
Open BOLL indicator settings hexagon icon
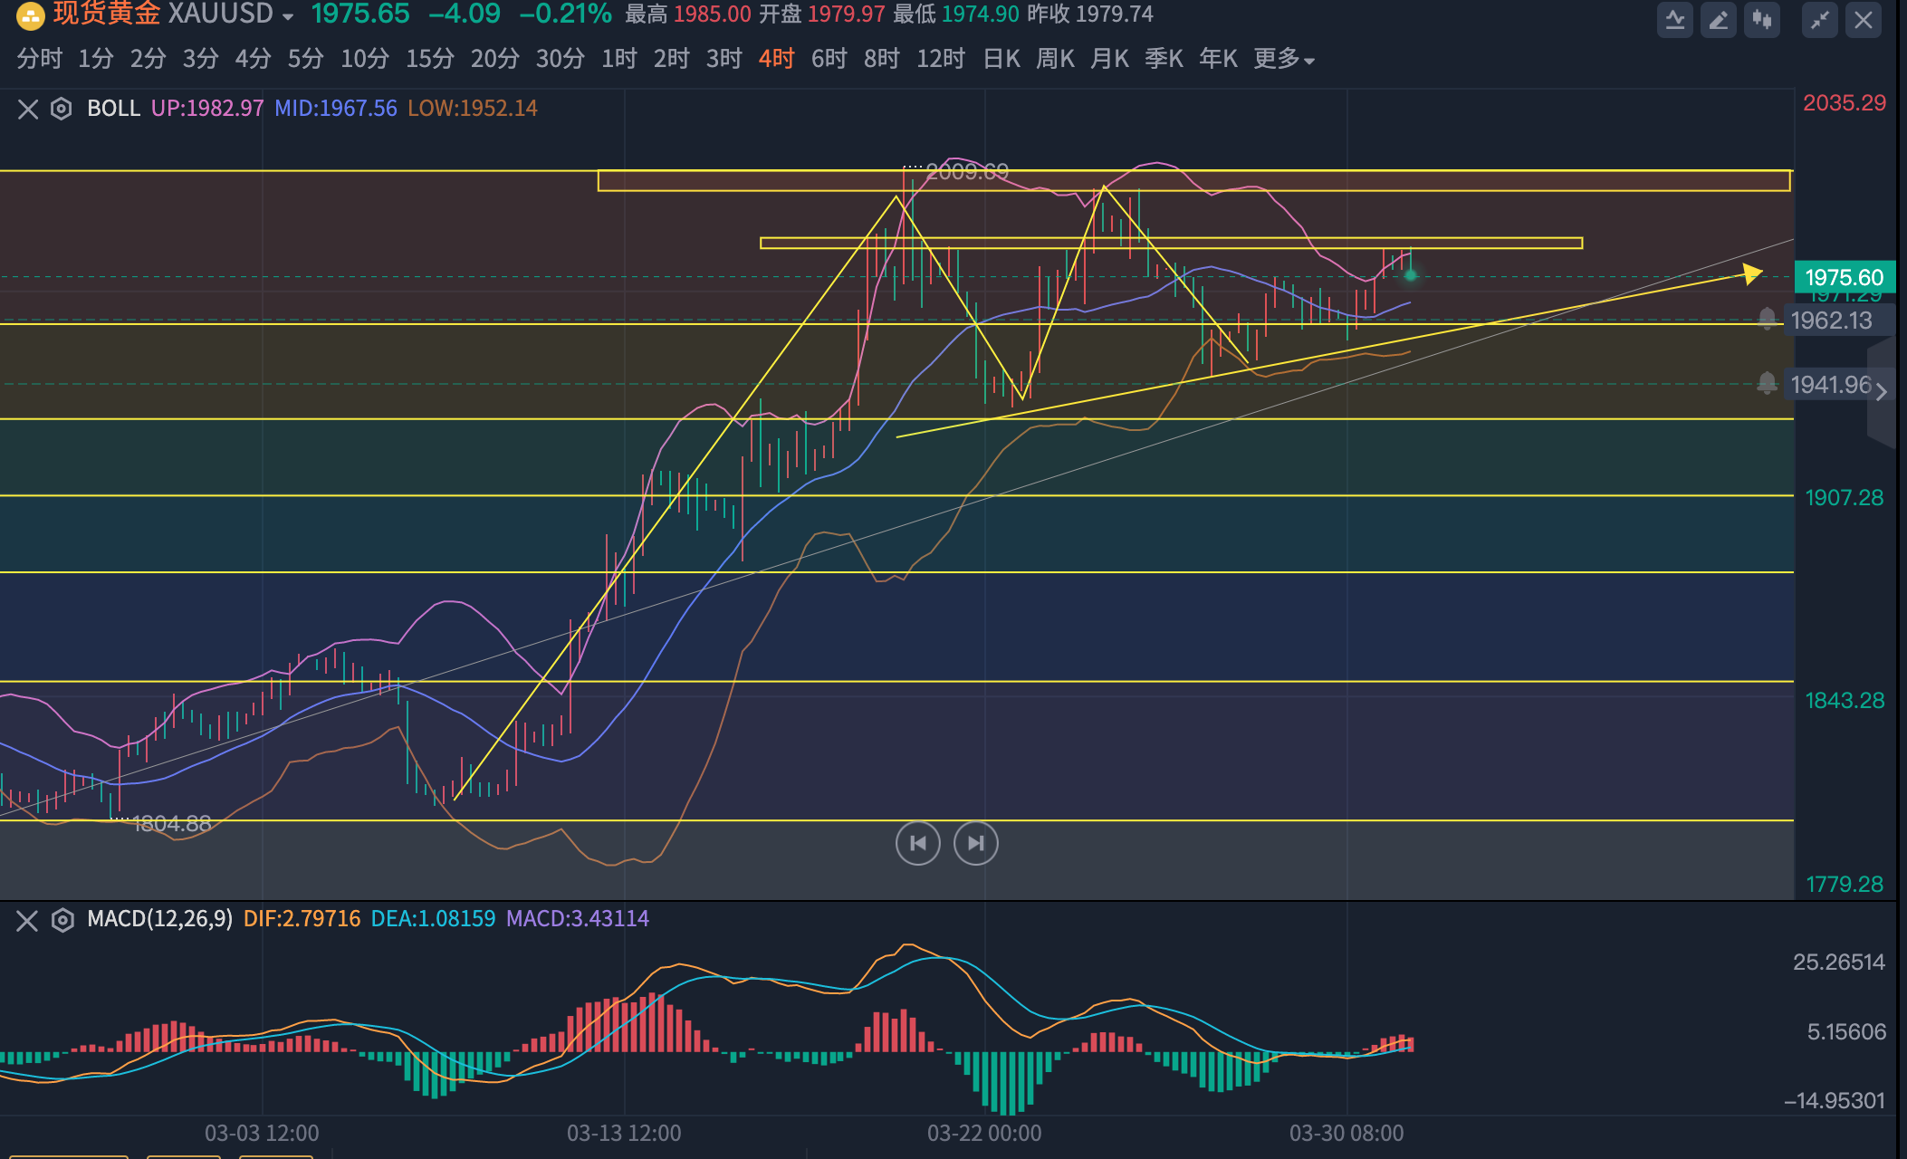[x=61, y=110]
